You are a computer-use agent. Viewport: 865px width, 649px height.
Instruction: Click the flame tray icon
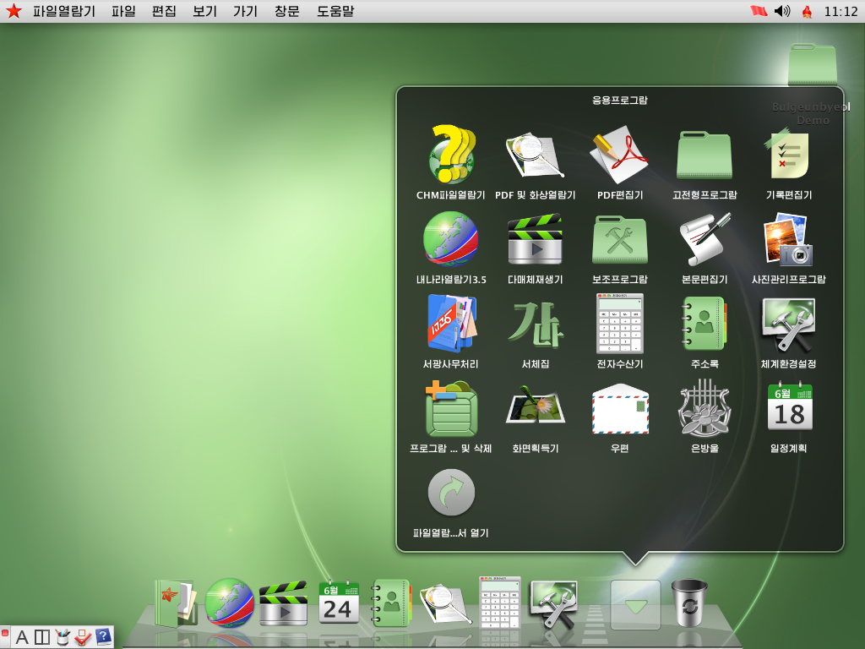point(807,12)
